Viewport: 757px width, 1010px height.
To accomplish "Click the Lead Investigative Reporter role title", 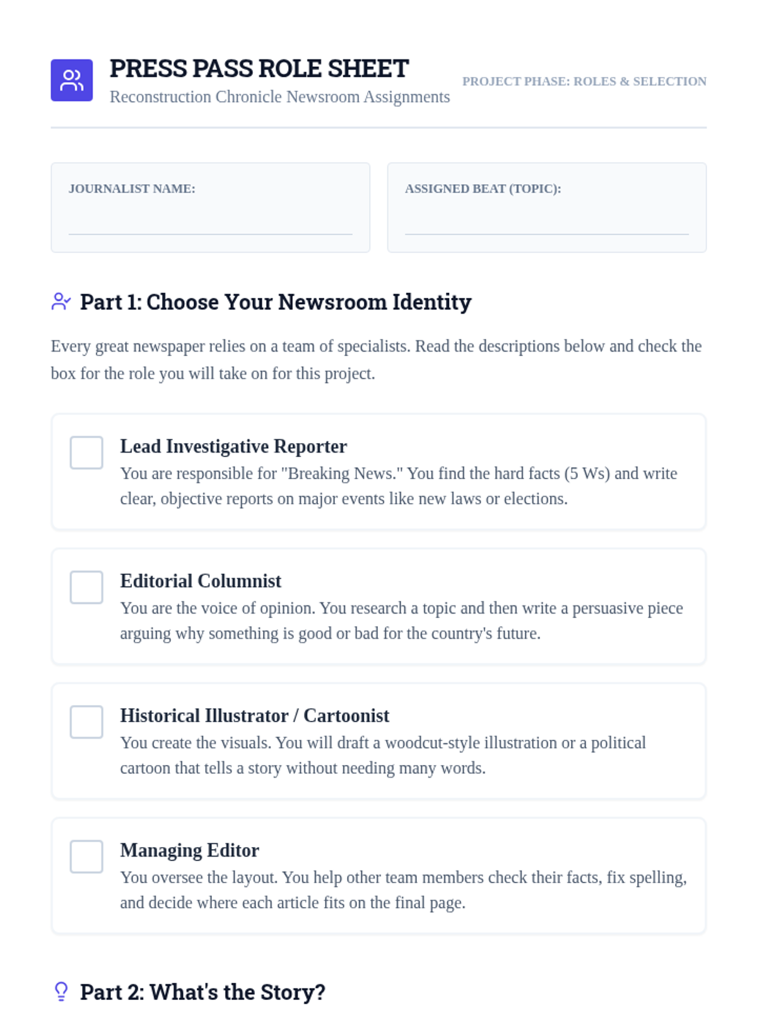I will pyautogui.click(x=233, y=446).
